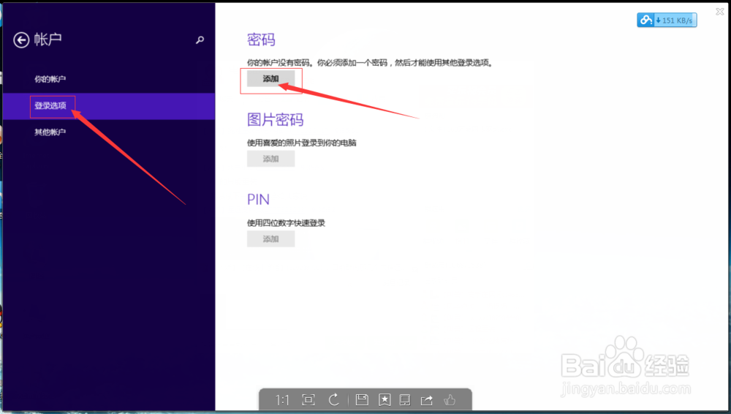Switch to 其他帐户 in the sidebar
Image resolution: width=731 pixels, height=414 pixels.
[50, 132]
